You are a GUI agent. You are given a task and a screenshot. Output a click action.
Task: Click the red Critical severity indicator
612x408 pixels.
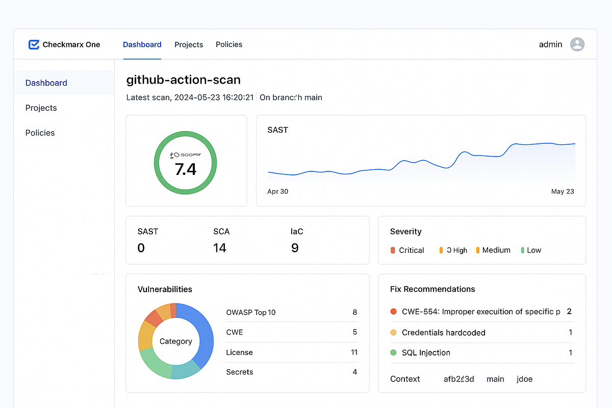click(393, 250)
